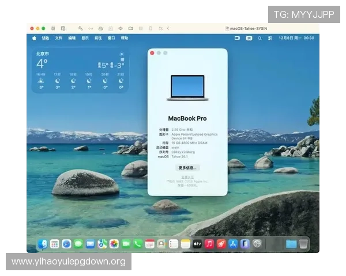
Task: Open Calendar from the Dock
Action: [149, 244]
